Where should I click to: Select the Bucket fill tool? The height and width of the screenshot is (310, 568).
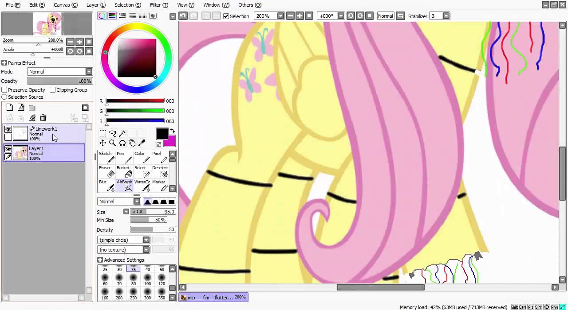tap(124, 171)
